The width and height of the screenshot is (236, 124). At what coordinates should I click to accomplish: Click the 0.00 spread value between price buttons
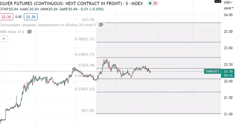[18, 17]
